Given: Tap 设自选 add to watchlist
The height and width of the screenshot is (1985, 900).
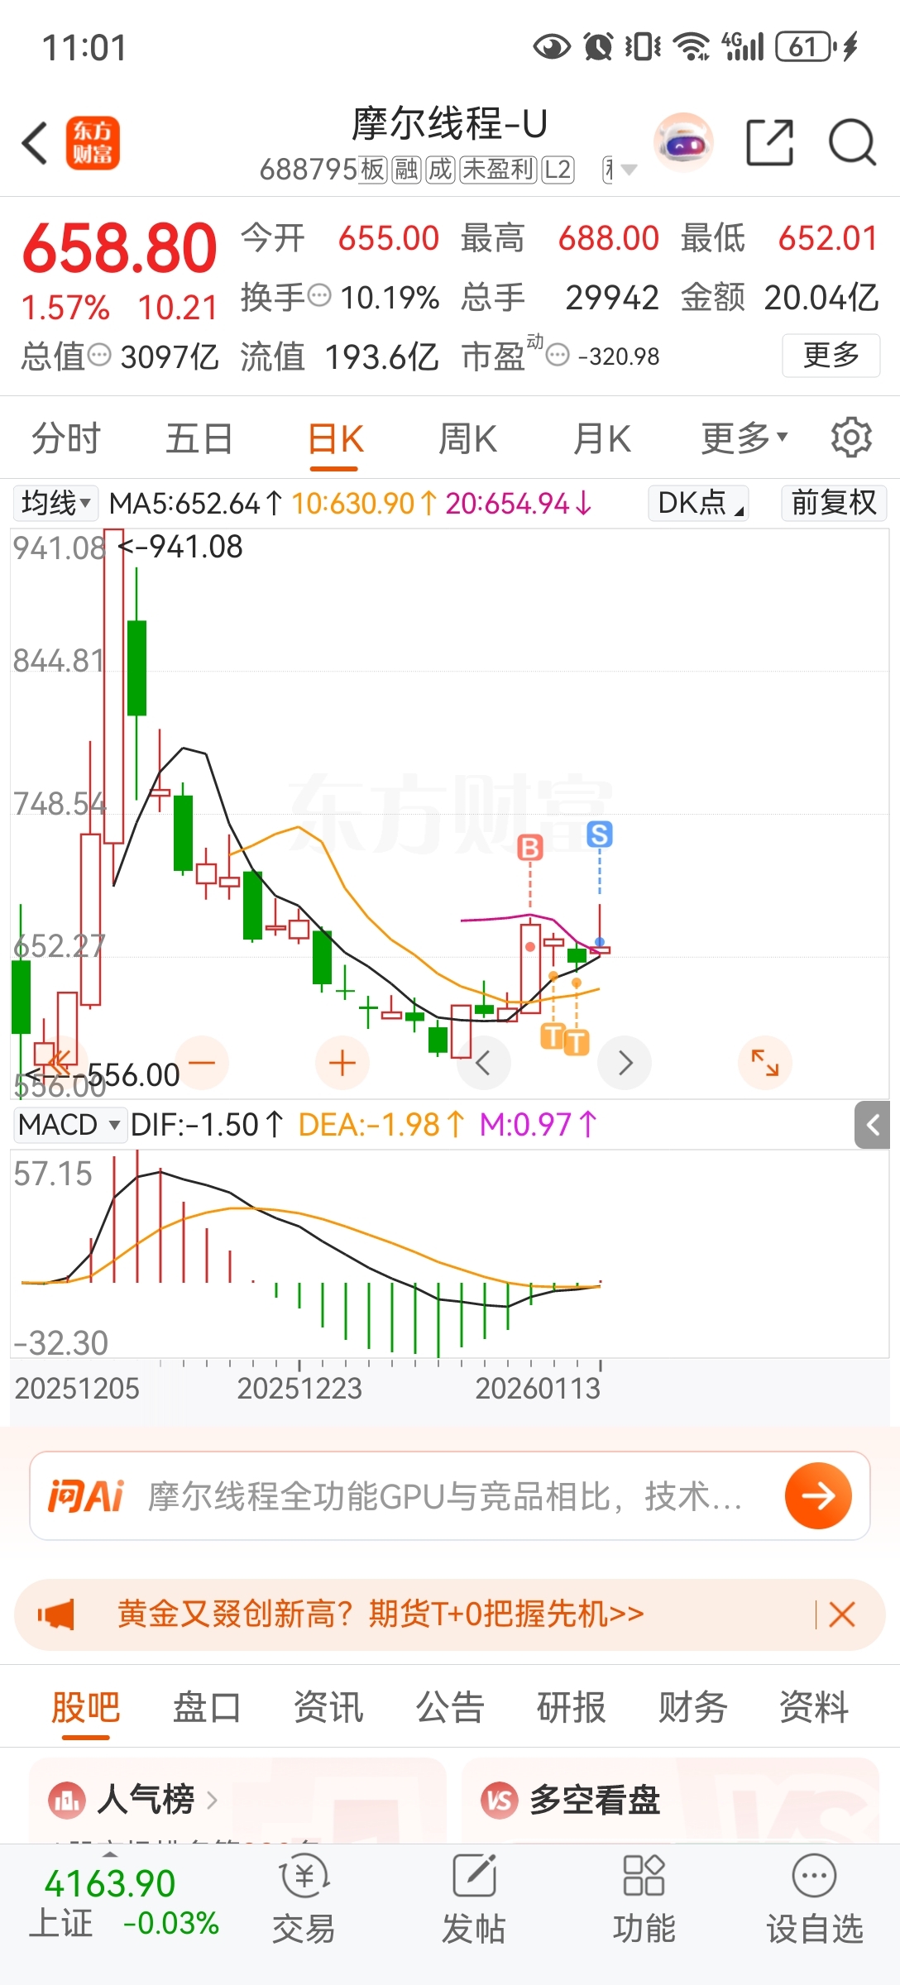Looking at the screenshot, I should point(815,1899).
